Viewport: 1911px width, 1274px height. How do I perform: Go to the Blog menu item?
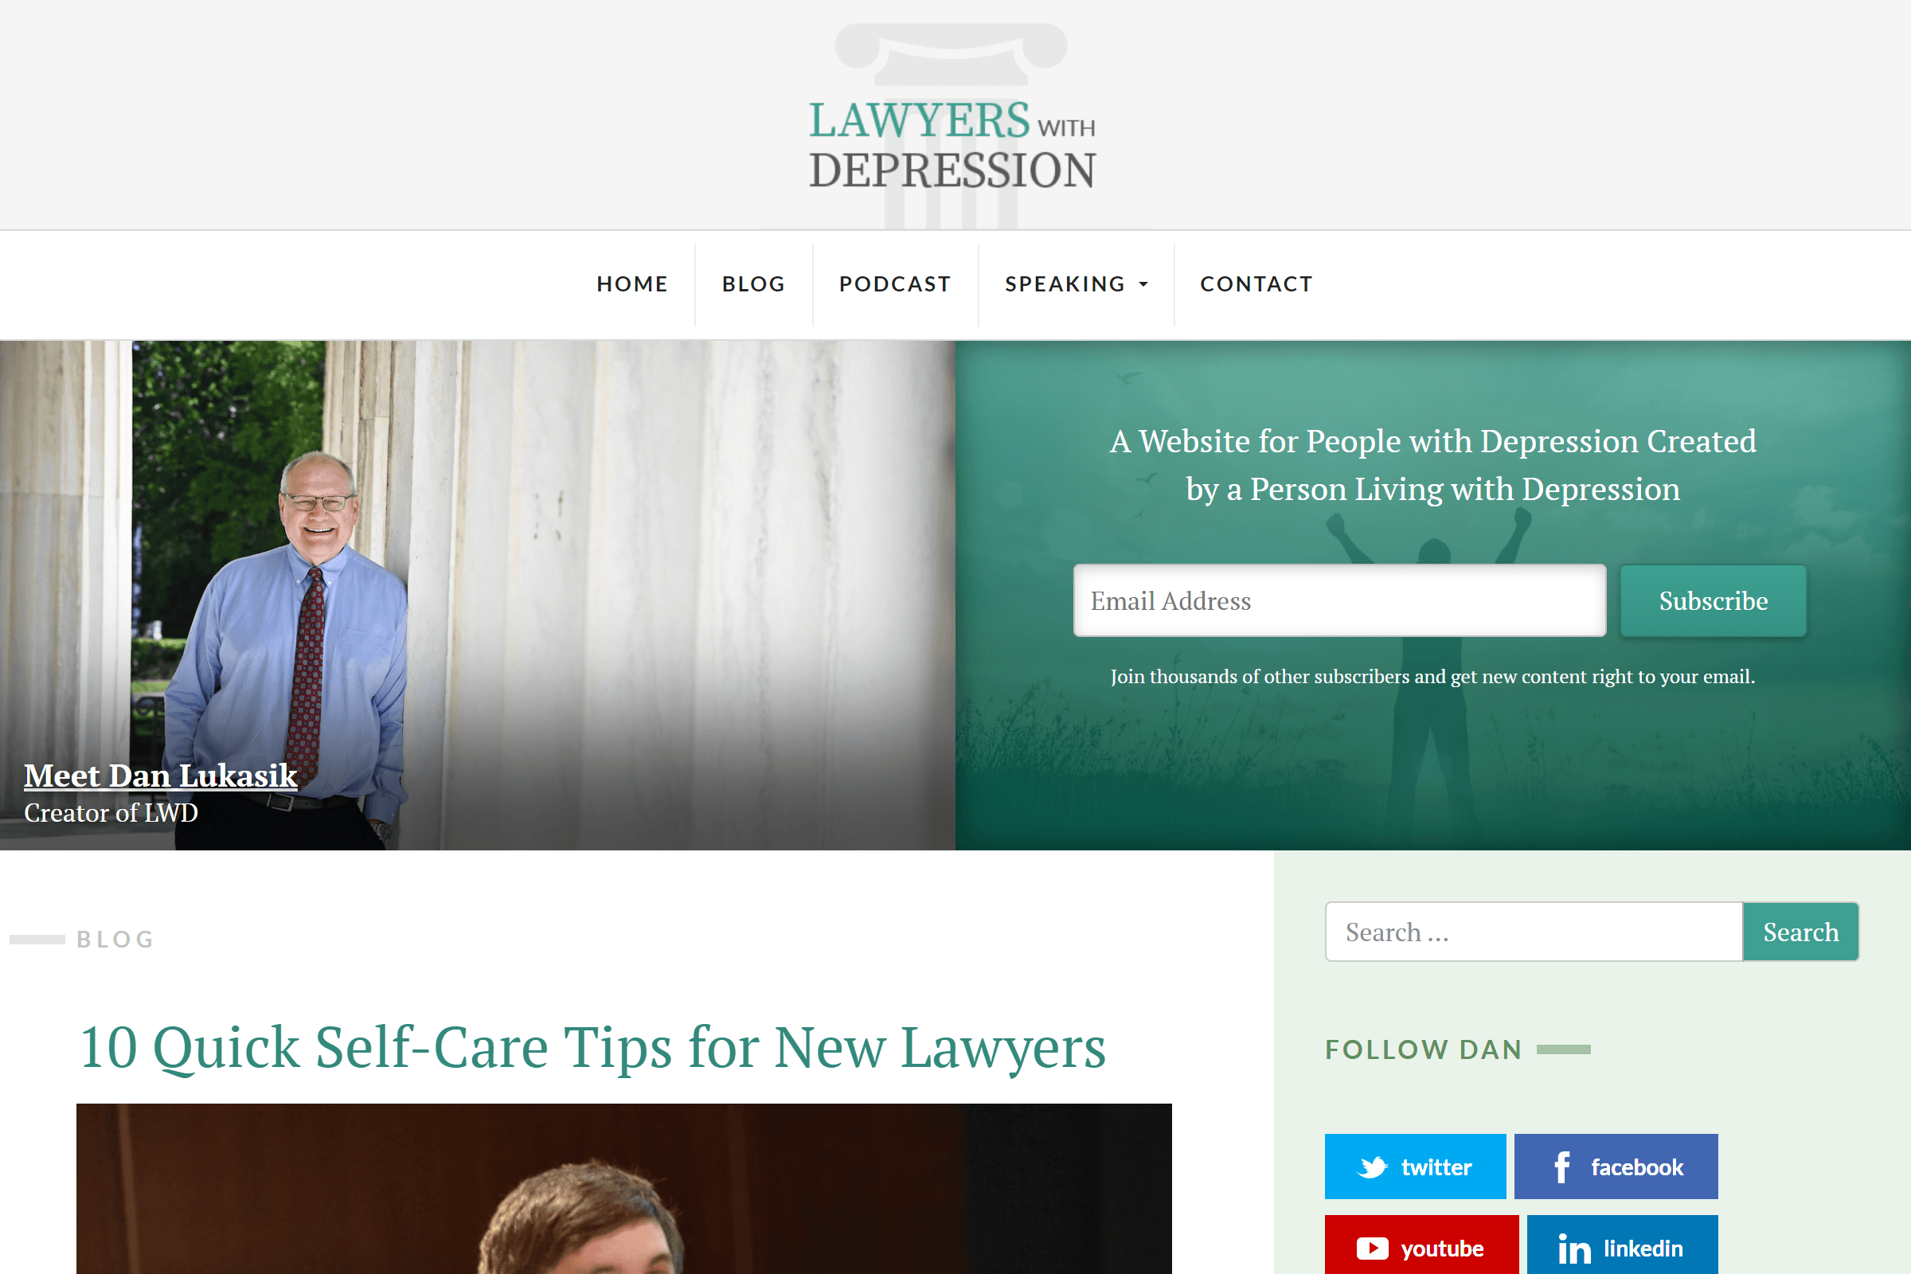tap(753, 283)
